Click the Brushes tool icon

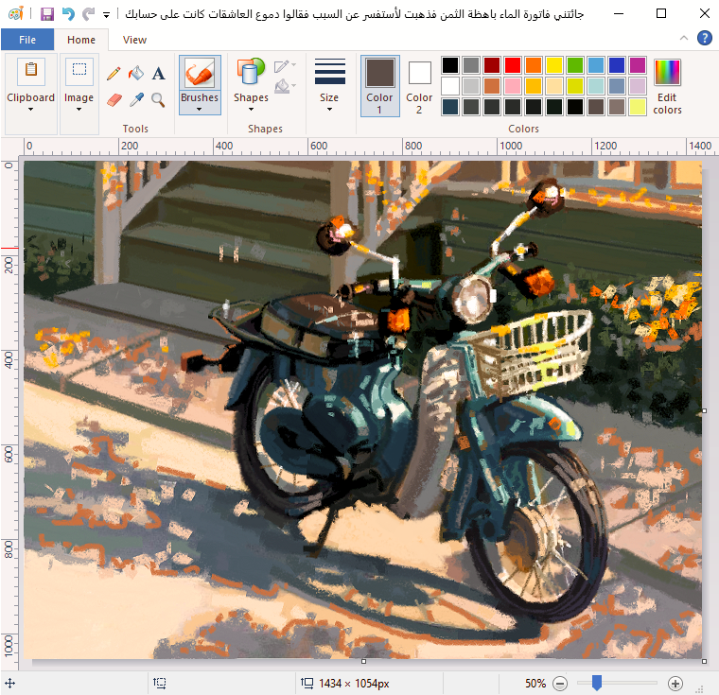(x=200, y=73)
